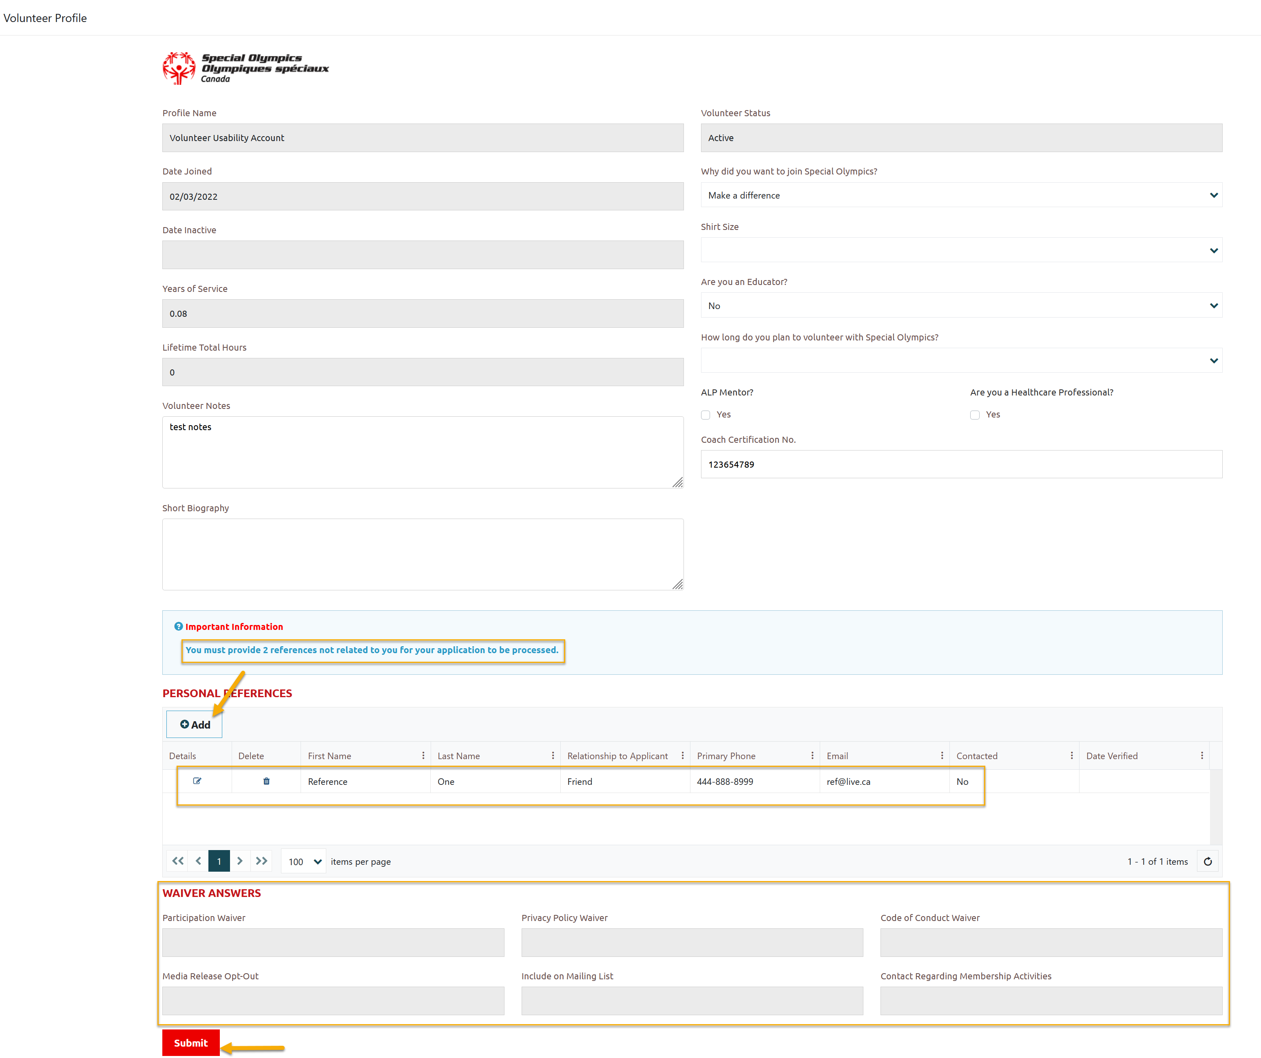
Task: Open First Name column menu dots
Action: coord(423,755)
